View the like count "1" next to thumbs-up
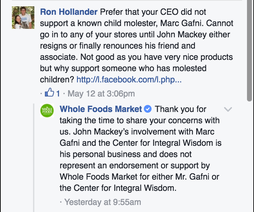 click(58, 94)
